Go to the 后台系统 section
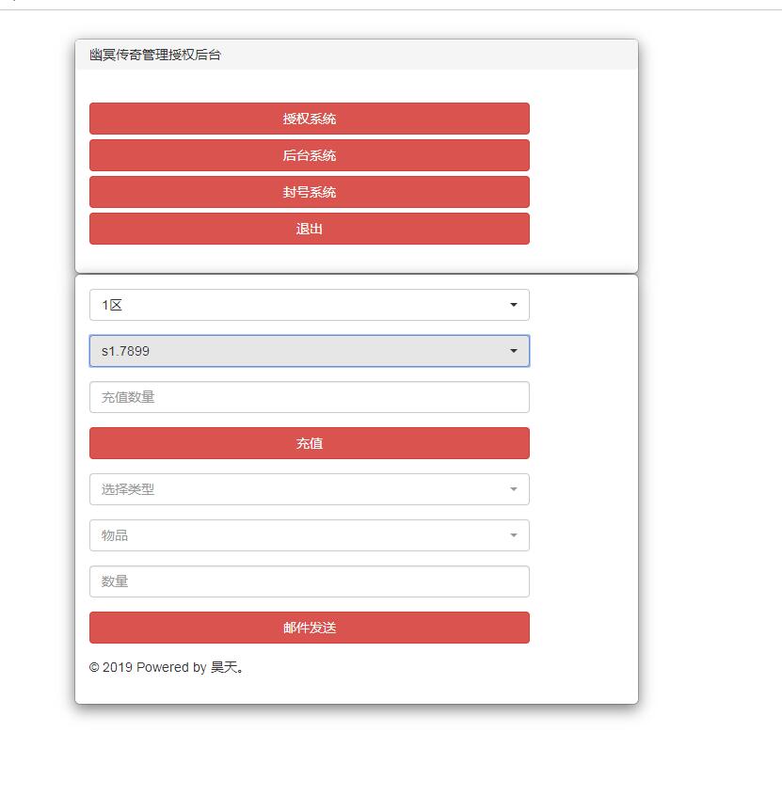 (x=309, y=155)
